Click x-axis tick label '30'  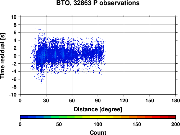(x=46, y=100)
